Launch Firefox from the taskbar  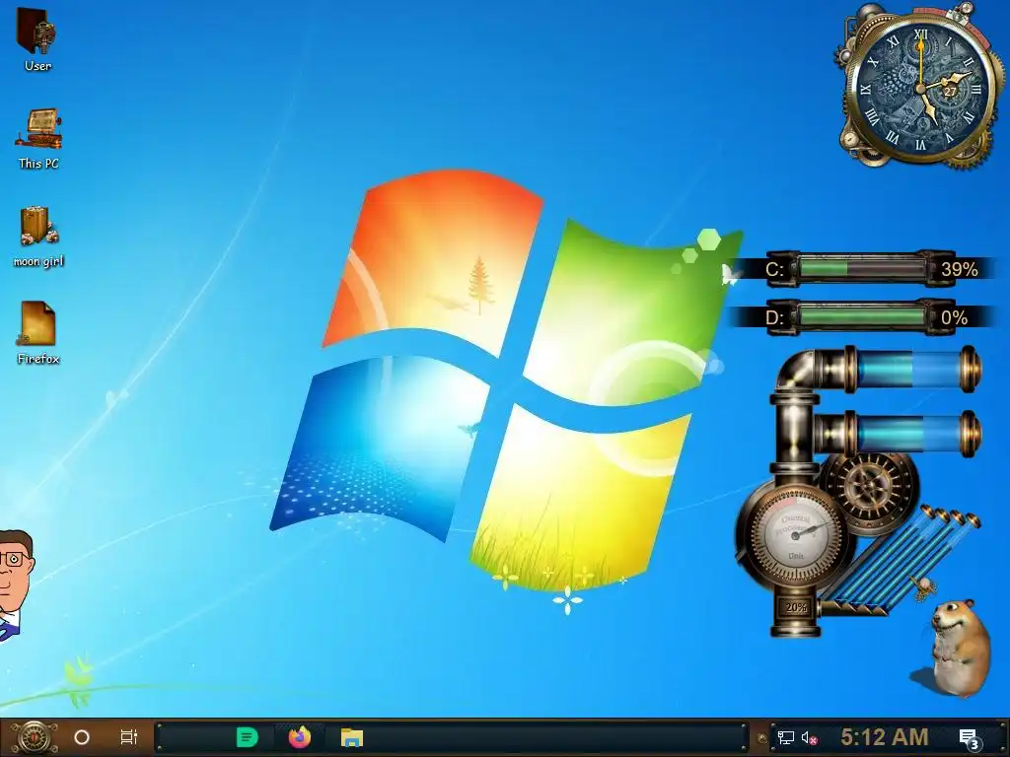[x=300, y=737]
